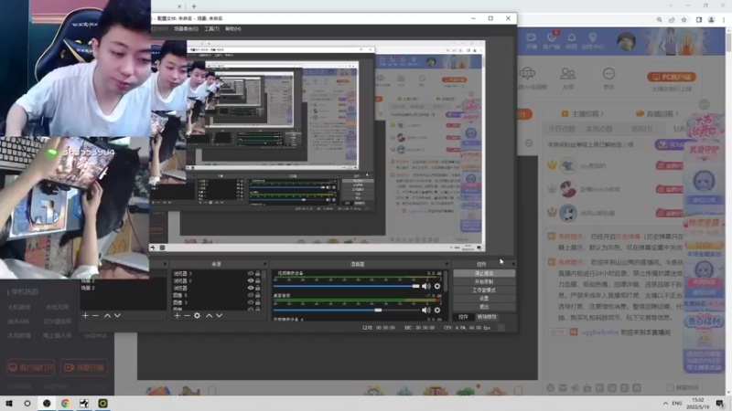Expand circled down-arrow beside fan list
732x411 pixels.
pos(529,143)
